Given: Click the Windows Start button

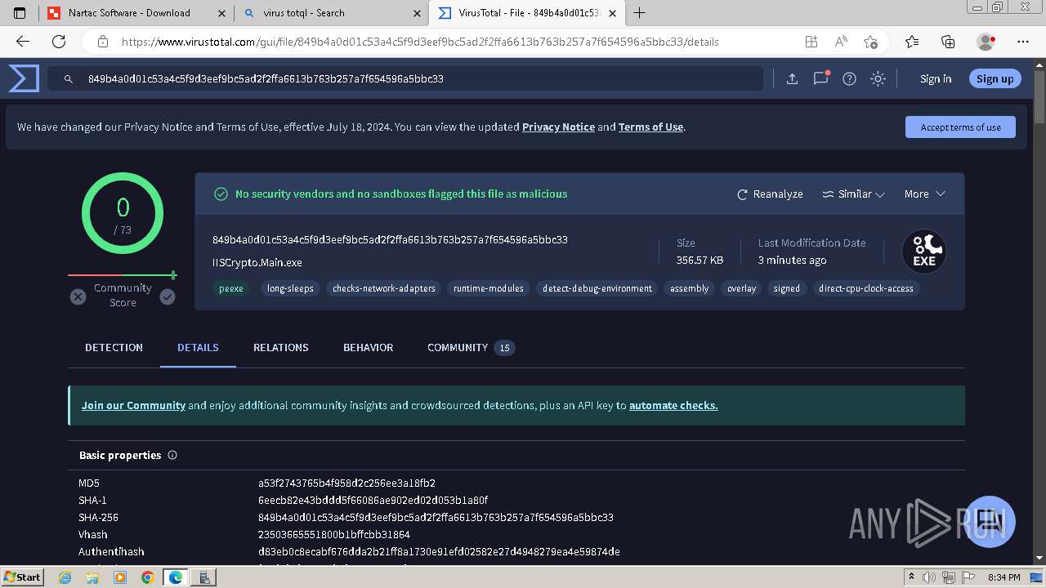Looking at the screenshot, I should pos(23,577).
